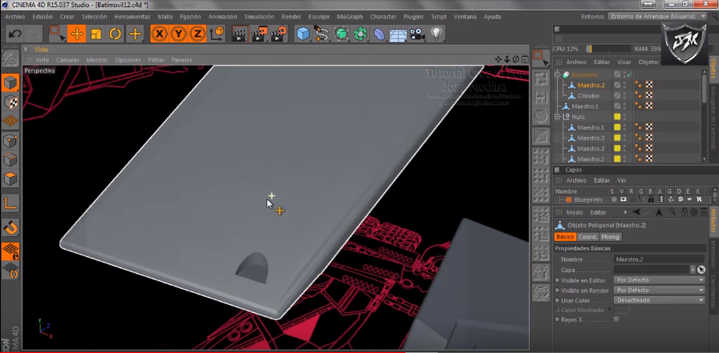Screen dimensions: 719x353
Task: Click the Attributes back arrow
Action: click(x=636, y=212)
